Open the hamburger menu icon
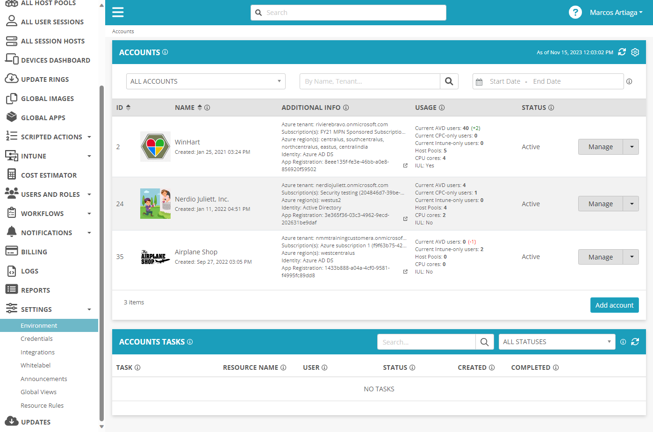Image resolution: width=653 pixels, height=432 pixels. [x=118, y=12]
